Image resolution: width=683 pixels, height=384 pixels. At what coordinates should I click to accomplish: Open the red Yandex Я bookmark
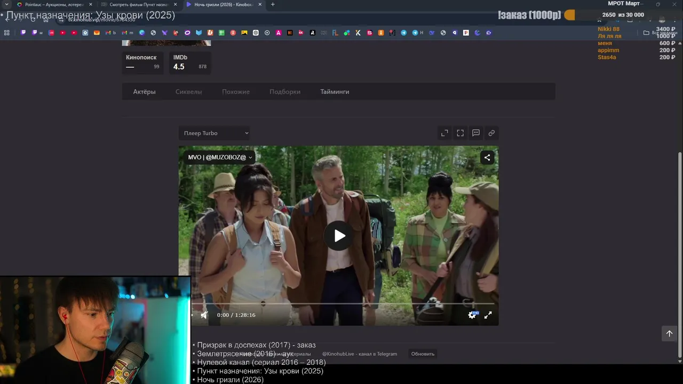(233, 33)
